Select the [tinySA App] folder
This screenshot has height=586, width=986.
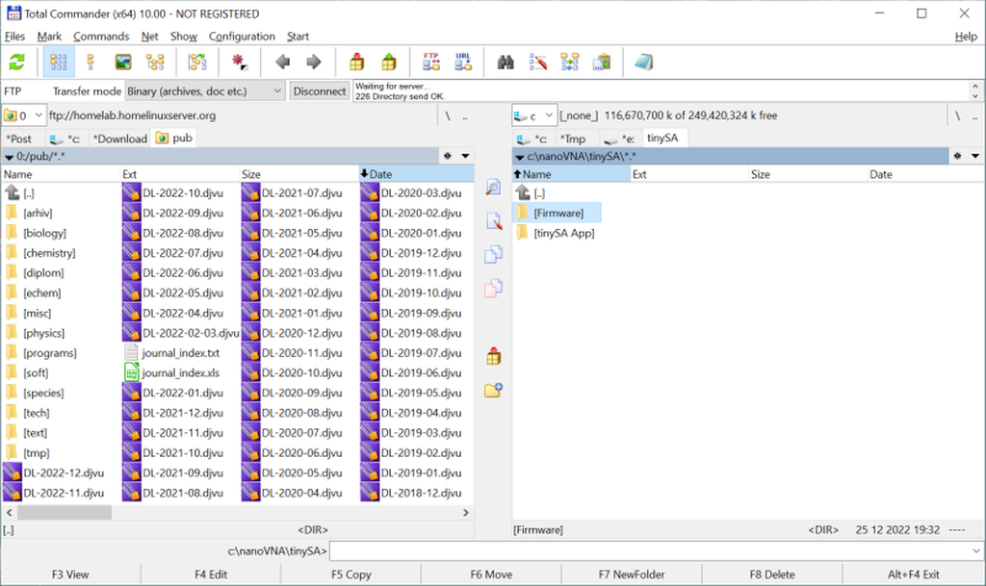click(x=564, y=233)
